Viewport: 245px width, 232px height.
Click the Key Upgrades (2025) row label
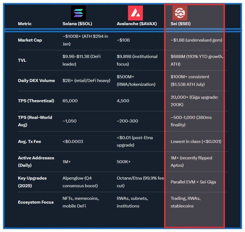point(32,182)
